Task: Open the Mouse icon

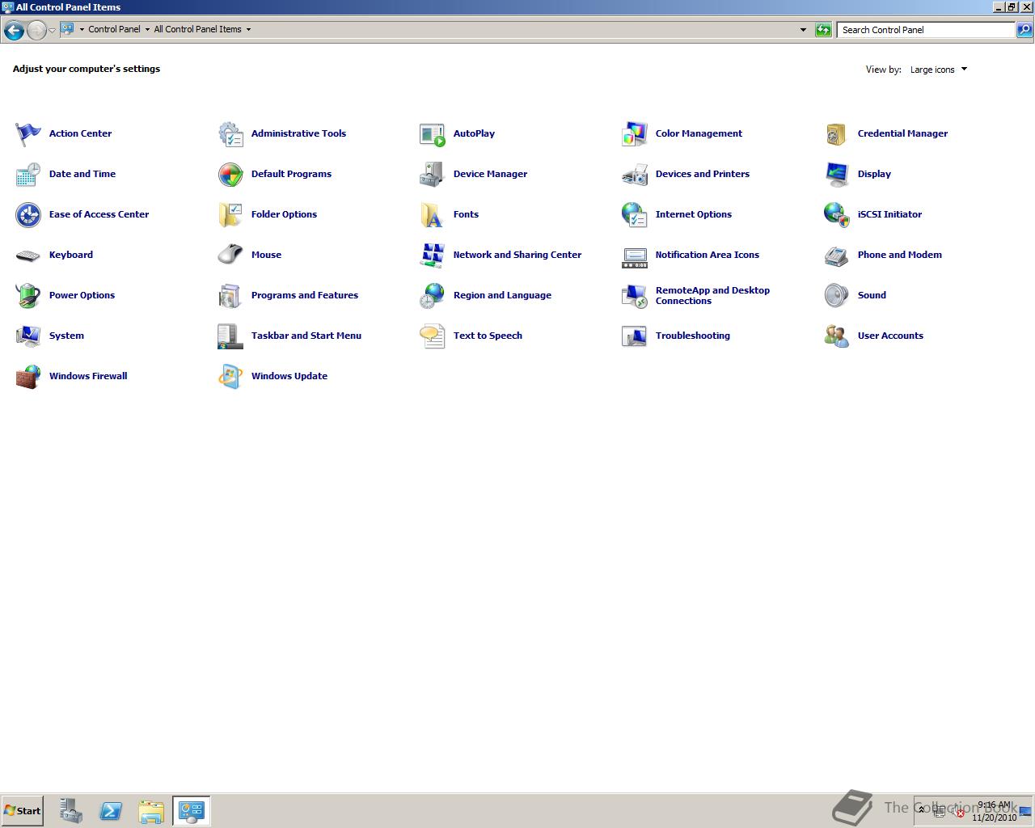Action: [230, 255]
